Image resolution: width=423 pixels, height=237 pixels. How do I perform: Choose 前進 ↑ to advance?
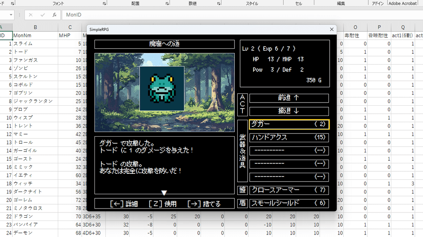[289, 98]
